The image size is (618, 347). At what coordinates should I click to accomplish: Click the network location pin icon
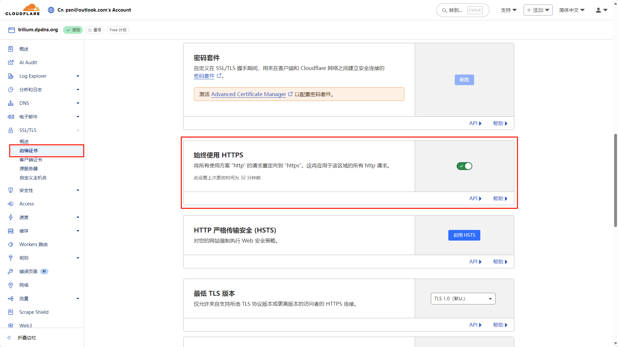11,285
